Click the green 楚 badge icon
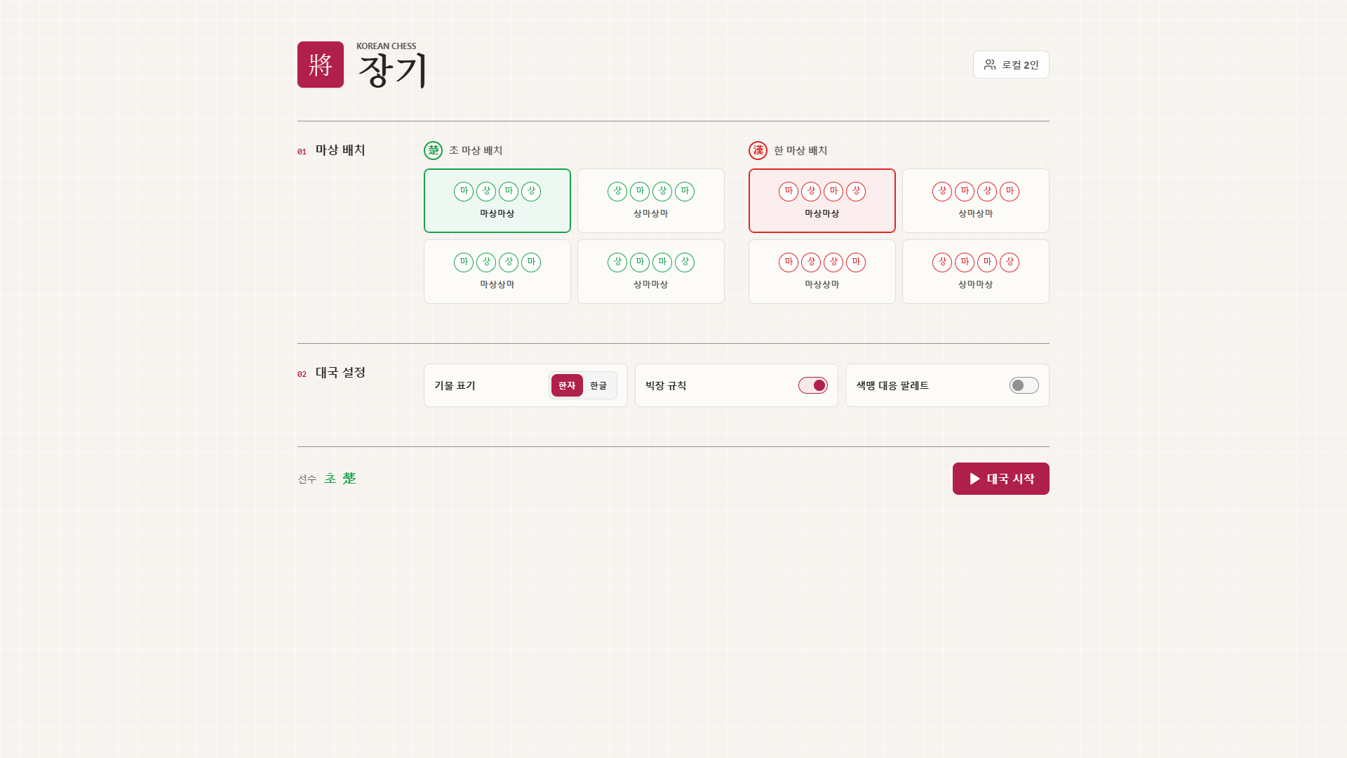Screen dimensions: 1347x758 coord(434,150)
